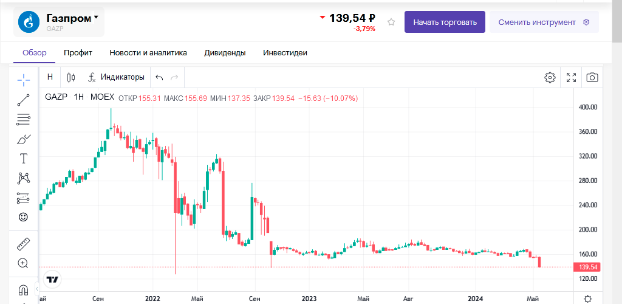
Task: Expand the Газпром instrument dropdown arrow
Action: (96, 18)
